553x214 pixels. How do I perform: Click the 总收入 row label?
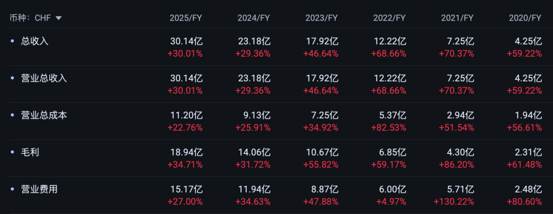tap(35, 41)
